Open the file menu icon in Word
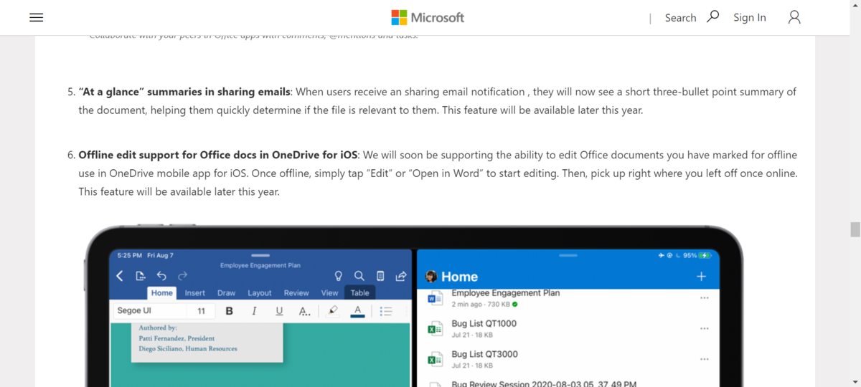The image size is (861, 387). 141,276
